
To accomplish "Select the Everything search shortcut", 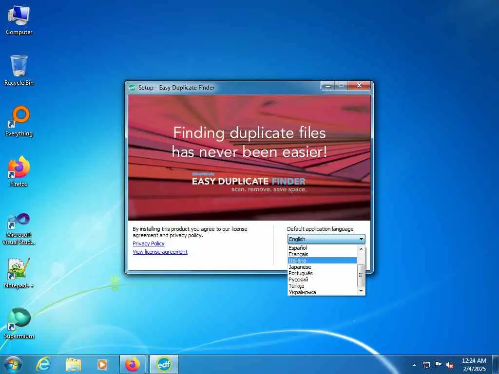I will (19, 121).
